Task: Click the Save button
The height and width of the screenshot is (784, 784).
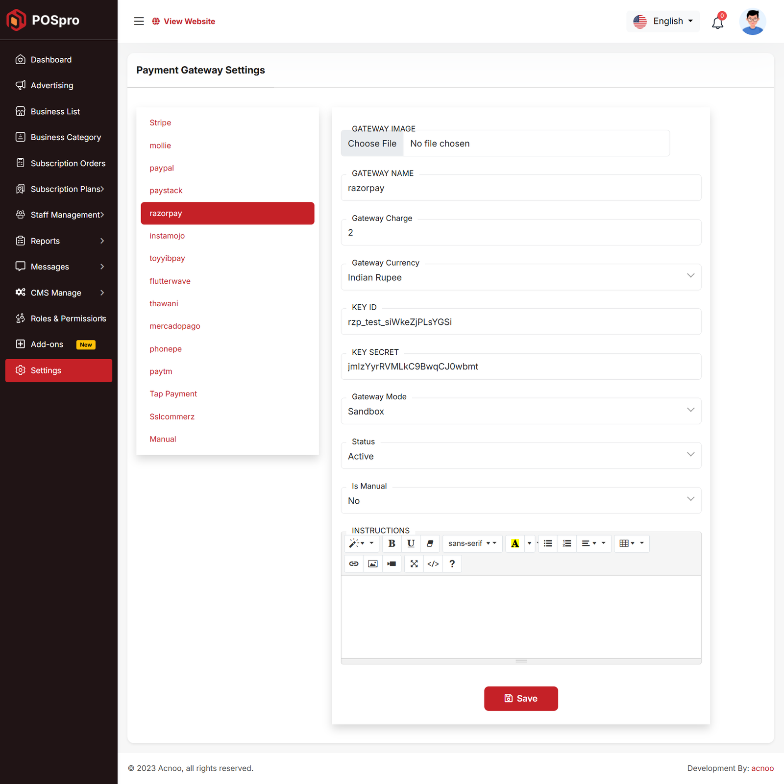Action: [521, 698]
